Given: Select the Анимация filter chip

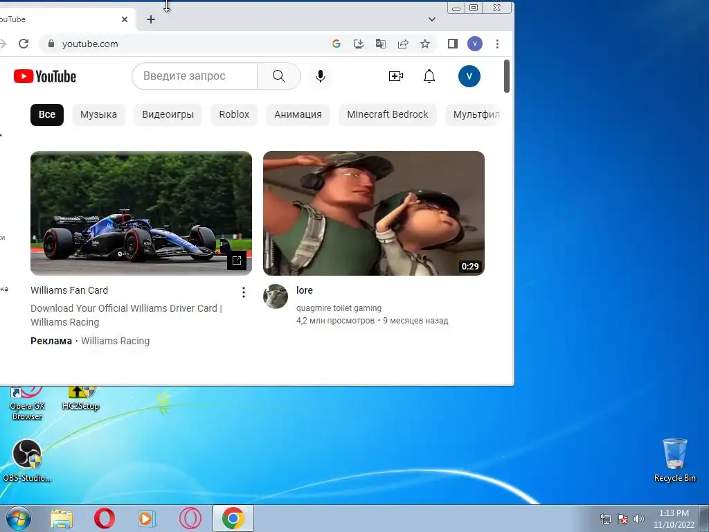Looking at the screenshot, I should 298,114.
